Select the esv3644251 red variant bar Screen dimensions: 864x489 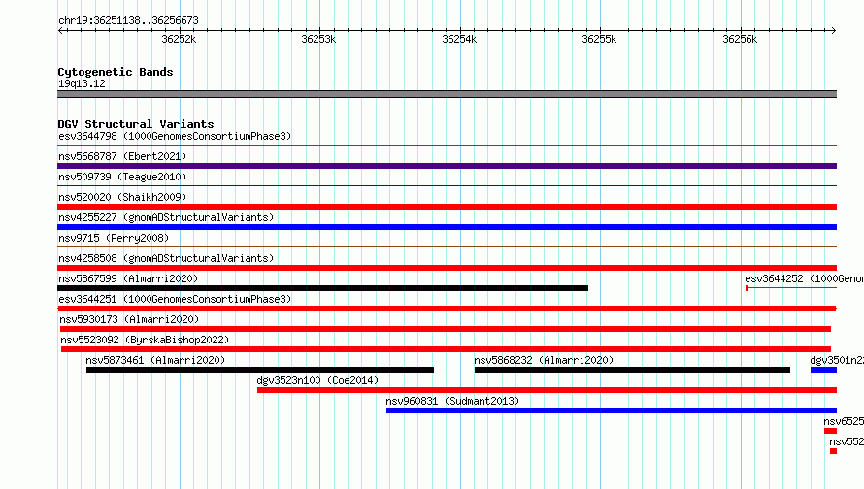click(447, 309)
